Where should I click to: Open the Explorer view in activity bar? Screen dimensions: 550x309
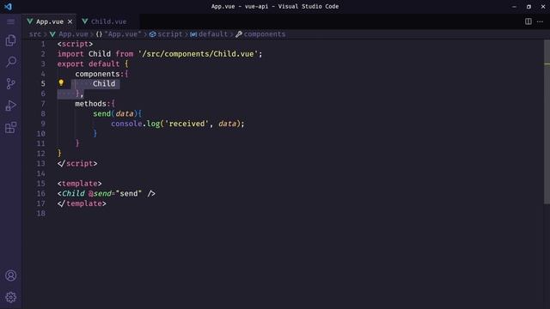tap(11, 40)
